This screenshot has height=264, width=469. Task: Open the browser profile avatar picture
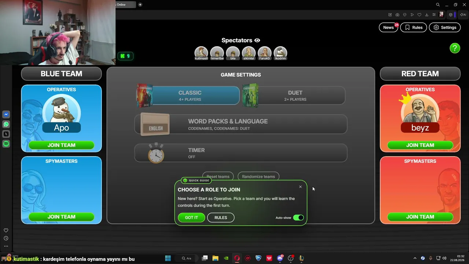point(442,15)
